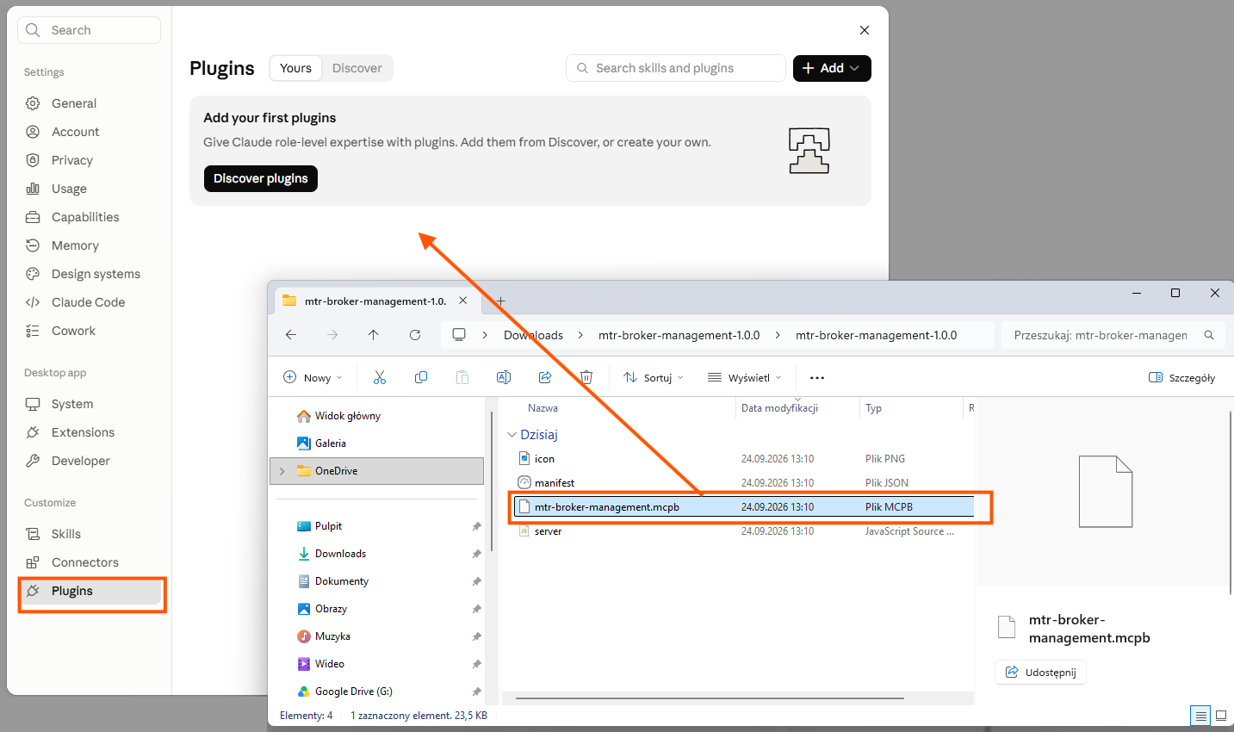Open the three-dots more options menu
The height and width of the screenshot is (732, 1234).
(817, 377)
